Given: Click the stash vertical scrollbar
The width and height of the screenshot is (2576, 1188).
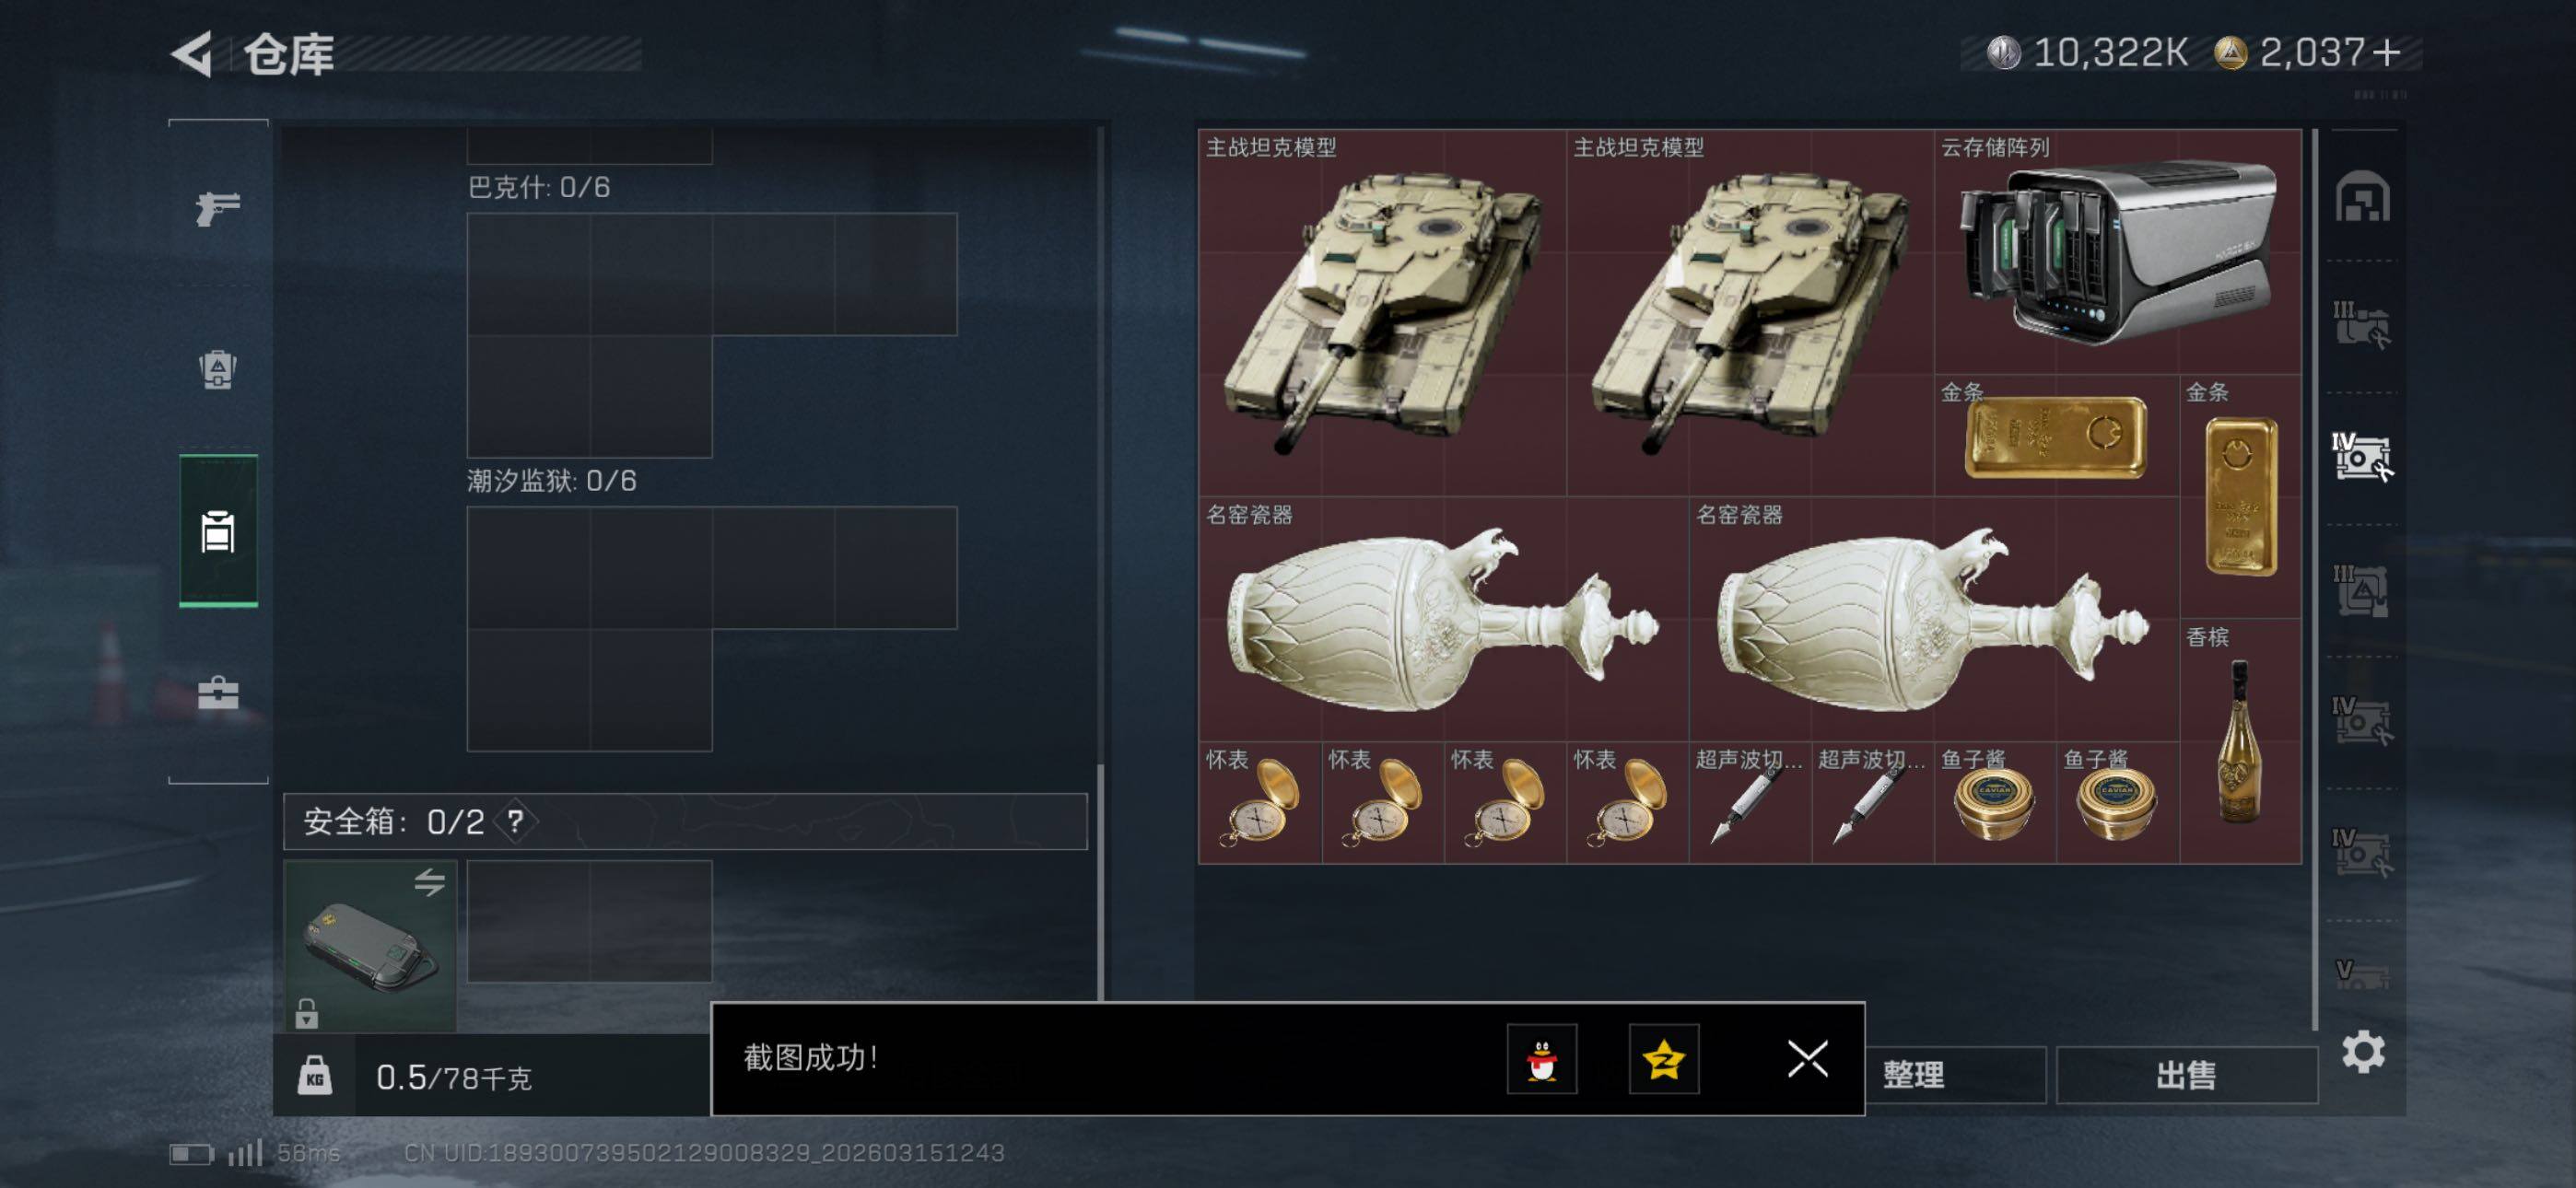Looking at the screenshot, I should [x=2316, y=580].
